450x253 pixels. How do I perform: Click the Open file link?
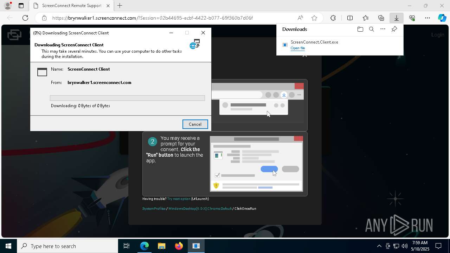tap(298, 48)
